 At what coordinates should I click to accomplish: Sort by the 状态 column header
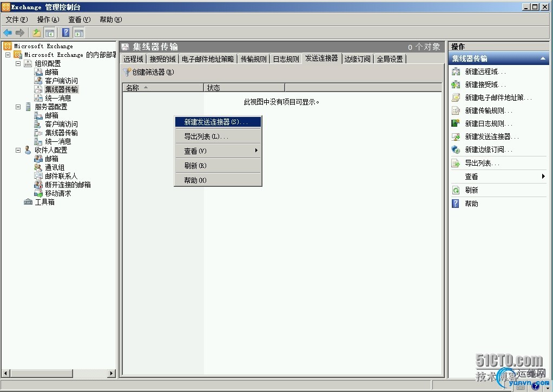(x=244, y=88)
